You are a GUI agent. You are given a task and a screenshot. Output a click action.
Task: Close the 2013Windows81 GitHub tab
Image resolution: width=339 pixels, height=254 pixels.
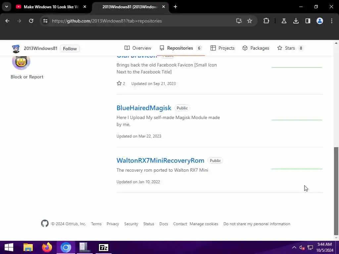pyautogui.click(x=164, y=7)
